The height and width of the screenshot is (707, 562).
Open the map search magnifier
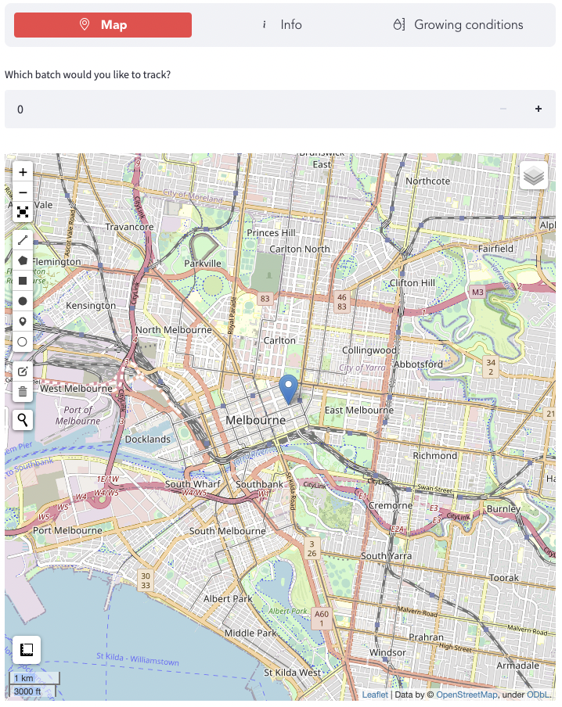coord(23,420)
